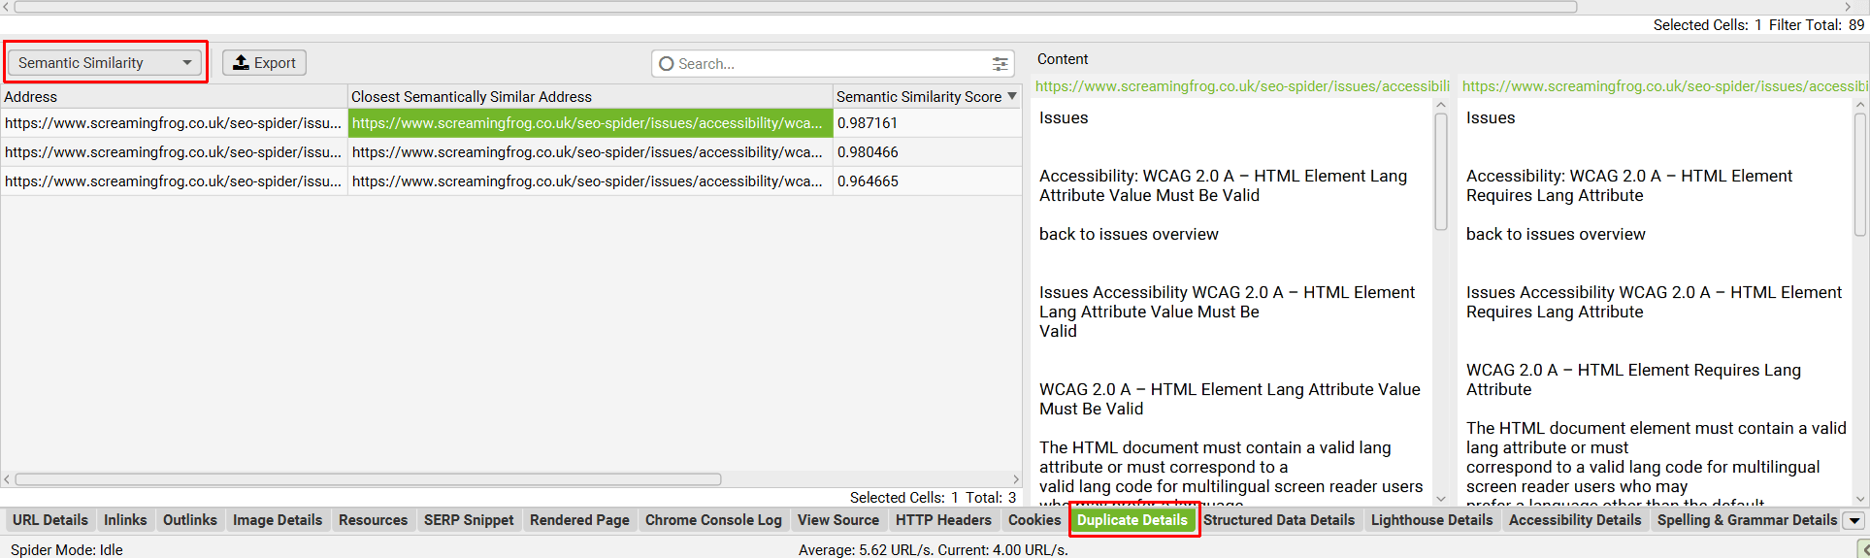
Task: Click table horizontal scrollbar
Action: (x=369, y=479)
